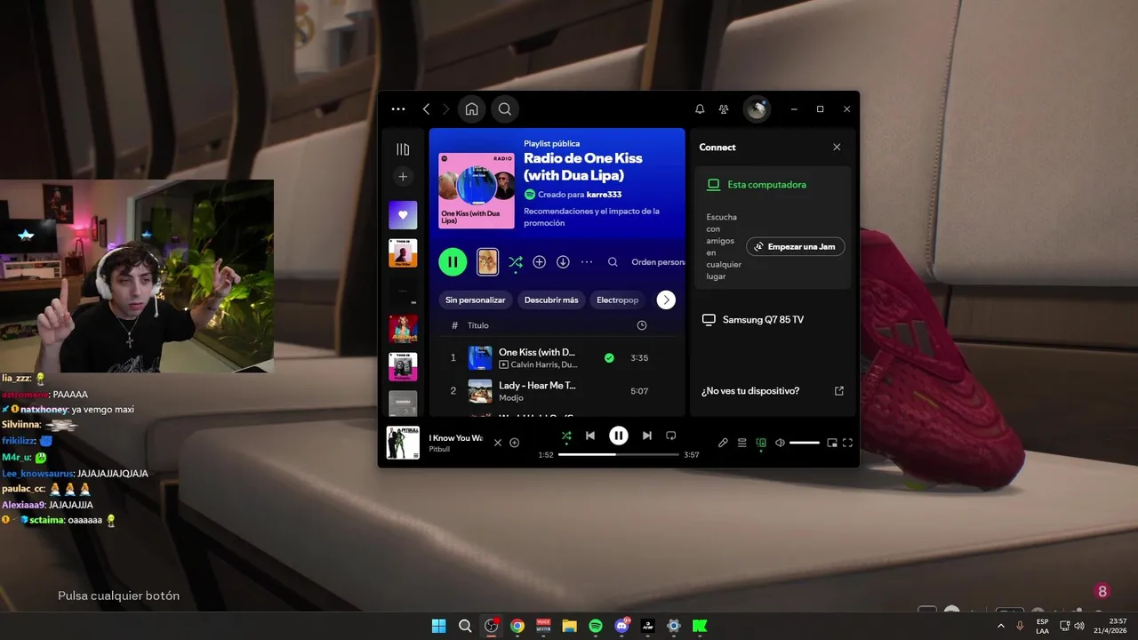Adjust the Spotify volume slider
This screenshot has width=1138, height=640.
[805, 443]
